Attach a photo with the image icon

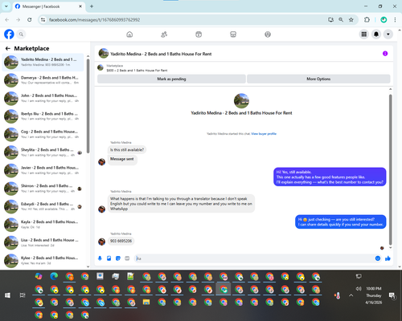pos(109,258)
